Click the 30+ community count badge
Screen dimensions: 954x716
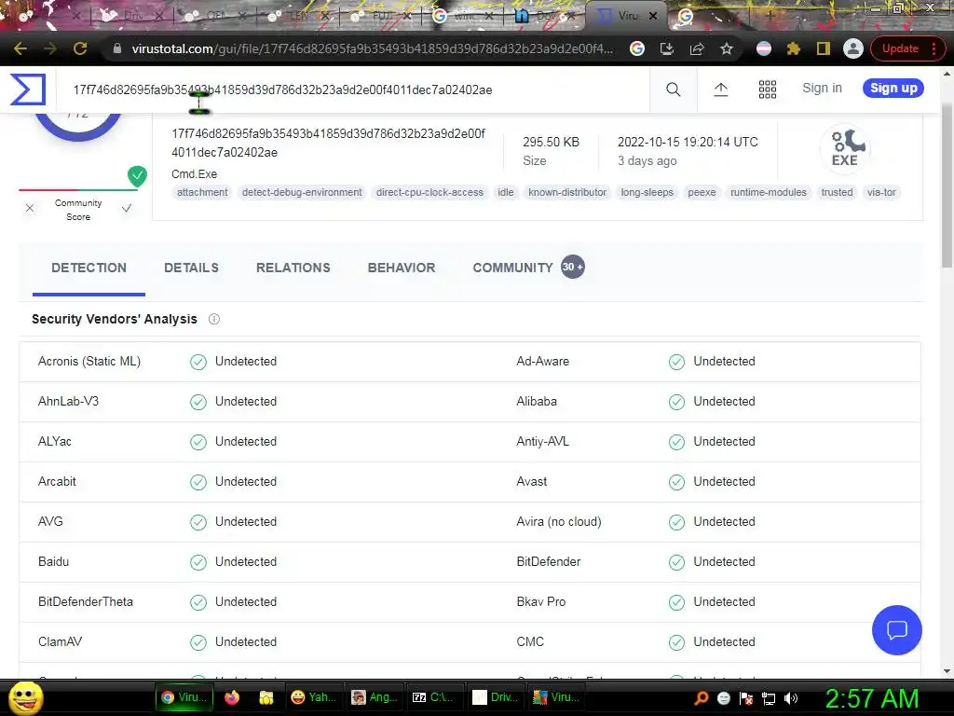pyautogui.click(x=573, y=267)
